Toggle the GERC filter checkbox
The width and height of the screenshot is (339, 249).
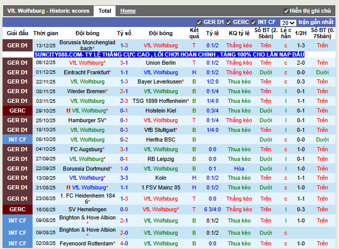click(229, 22)
